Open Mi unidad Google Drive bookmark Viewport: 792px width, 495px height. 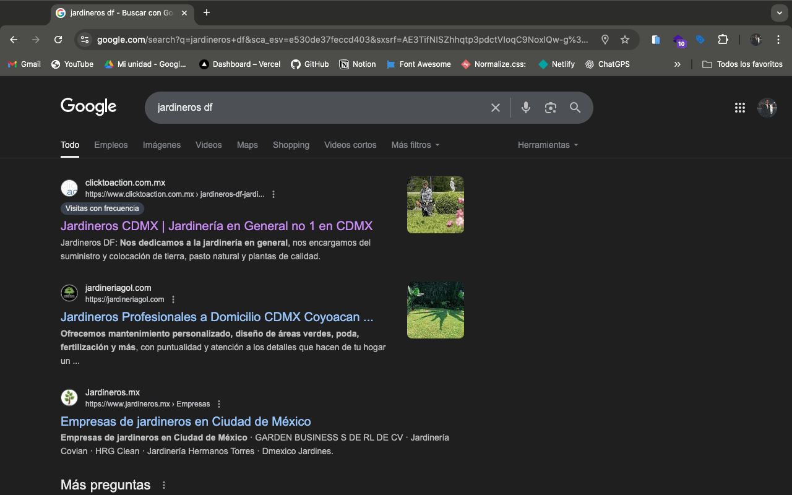[145, 64]
